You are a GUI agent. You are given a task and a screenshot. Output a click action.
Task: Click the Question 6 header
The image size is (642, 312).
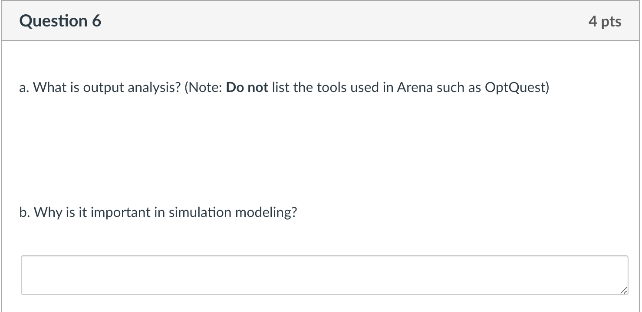[x=60, y=20]
